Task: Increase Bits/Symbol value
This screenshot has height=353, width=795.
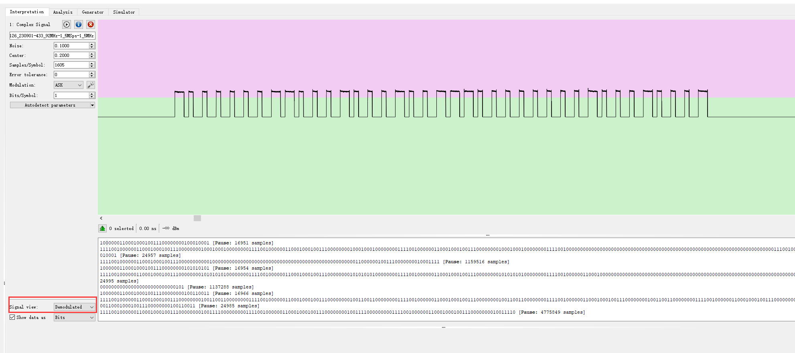Action: click(92, 94)
